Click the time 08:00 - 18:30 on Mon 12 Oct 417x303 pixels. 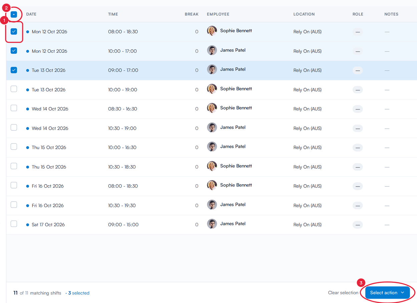coord(123,32)
